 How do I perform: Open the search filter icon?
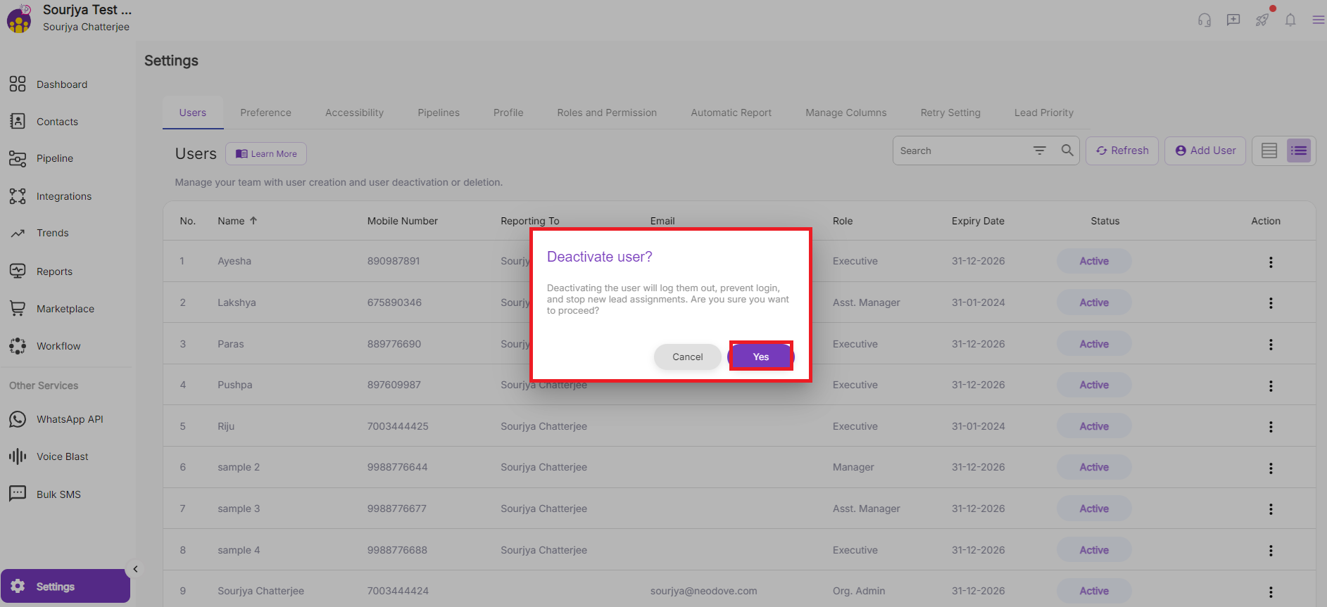point(1039,151)
